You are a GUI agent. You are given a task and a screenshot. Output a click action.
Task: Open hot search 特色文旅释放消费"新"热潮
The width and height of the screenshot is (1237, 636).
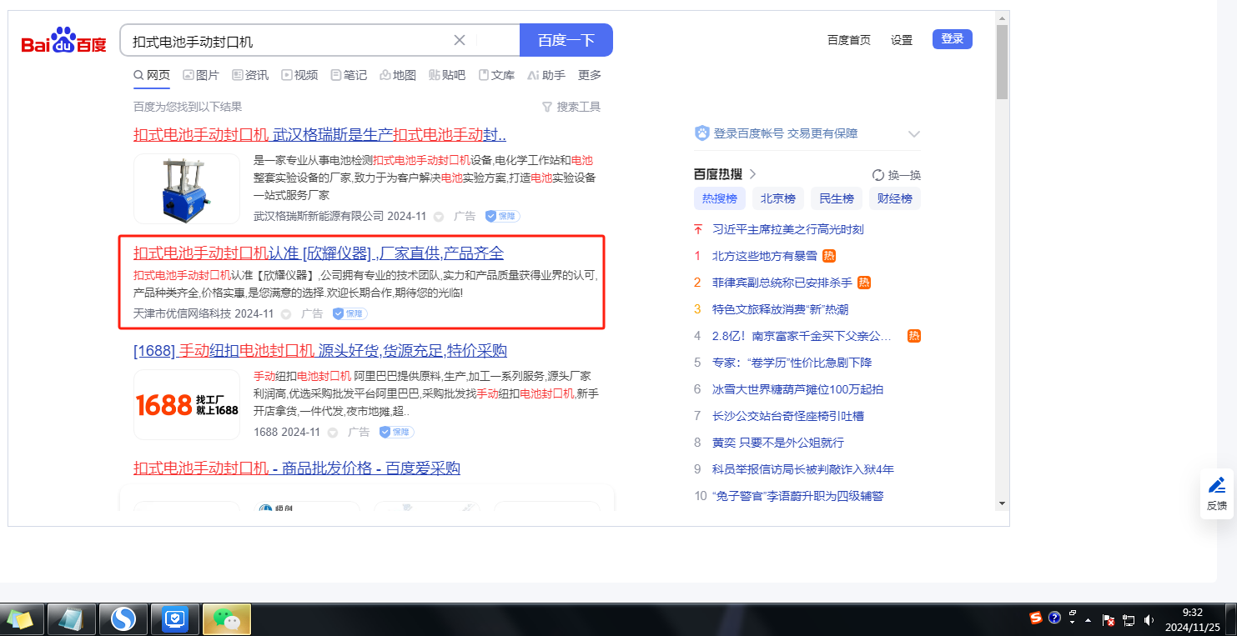[x=780, y=309]
